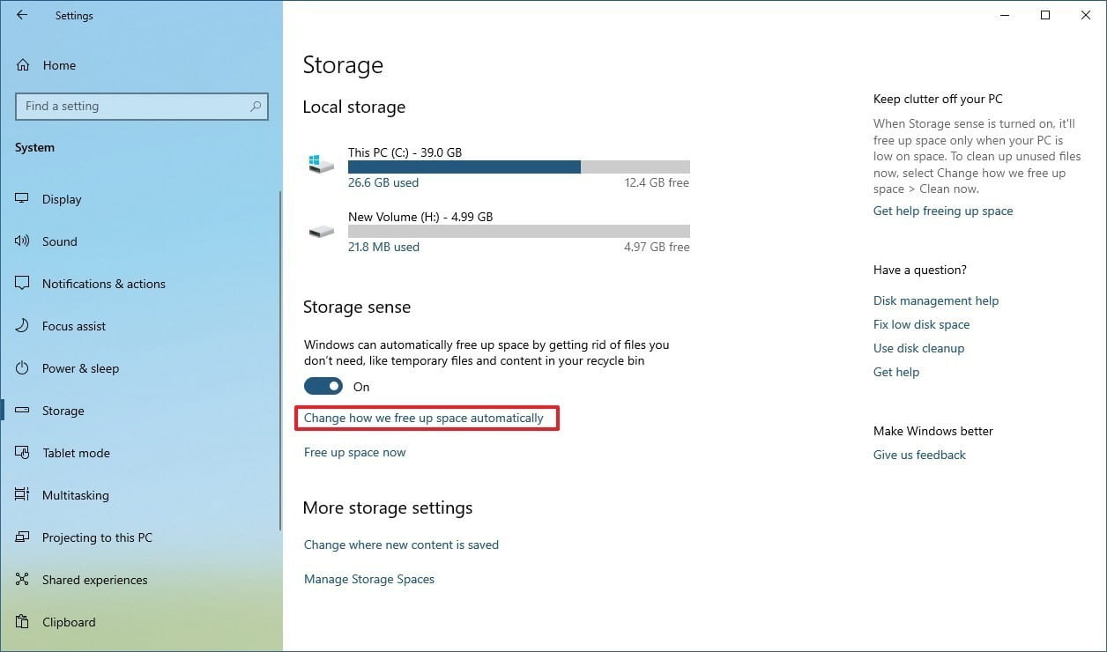Select the Storage sidebar entry
1107x652 pixels.
[63, 411]
